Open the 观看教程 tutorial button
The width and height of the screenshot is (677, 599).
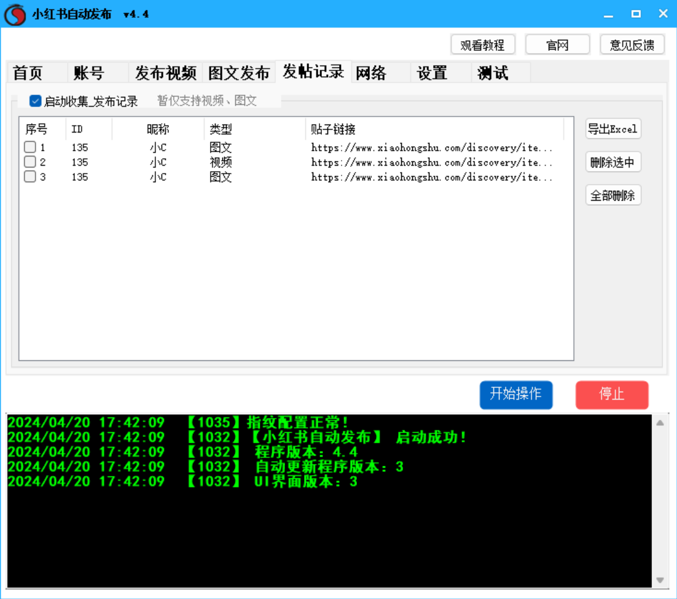point(483,45)
